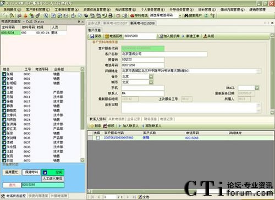Pin the Call Status panel

[x=79, y=21]
